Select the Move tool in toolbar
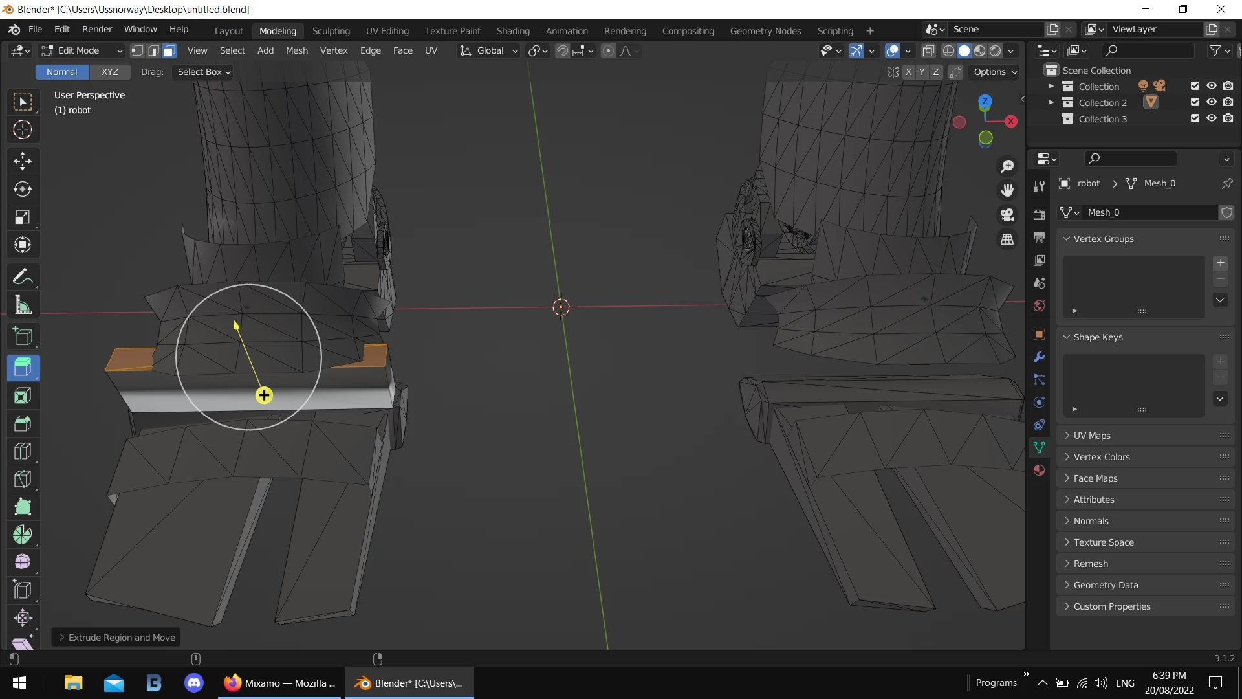This screenshot has height=699, width=1242. [x=23, y=161]
